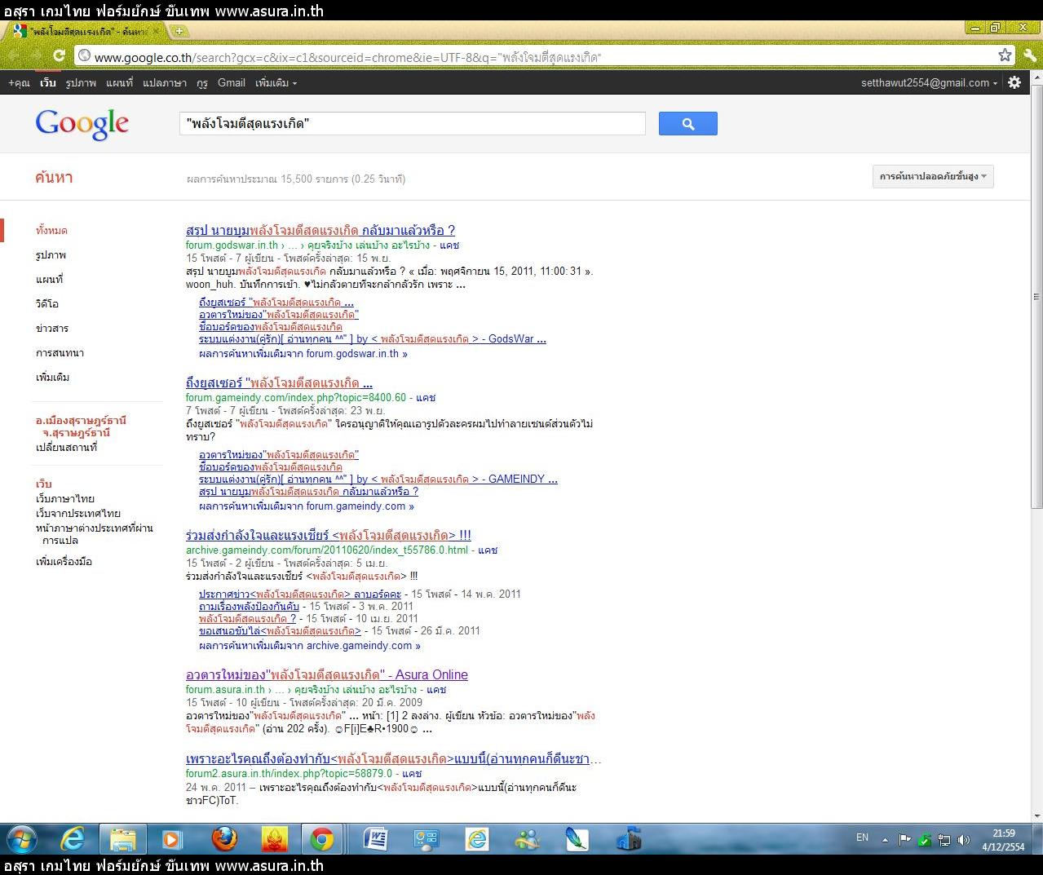
Task: Launch Internet Explorer from the taskbar
Action: pos(73,839)
